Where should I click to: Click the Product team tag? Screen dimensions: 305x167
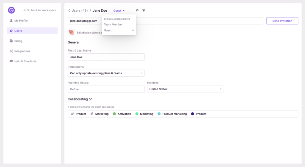(x=79, y=114)
